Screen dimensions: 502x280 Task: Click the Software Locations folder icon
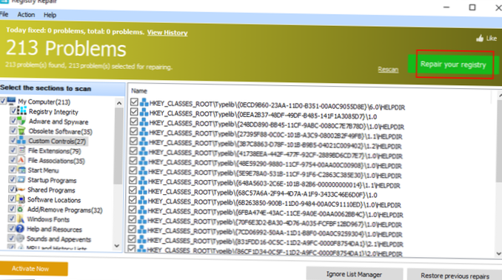[21, 199]
